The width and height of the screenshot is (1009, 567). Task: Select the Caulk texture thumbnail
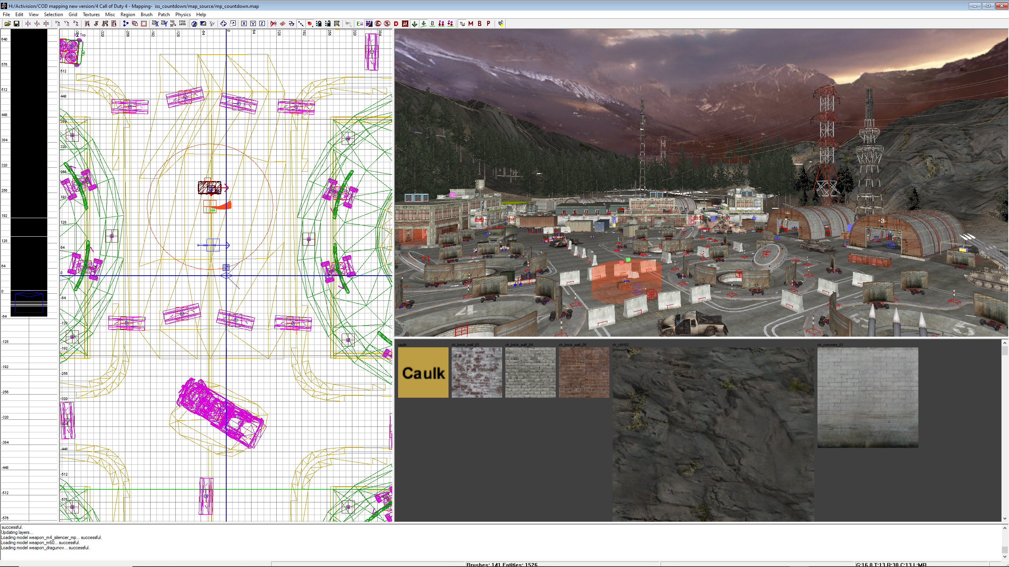(x=423, y=372)
